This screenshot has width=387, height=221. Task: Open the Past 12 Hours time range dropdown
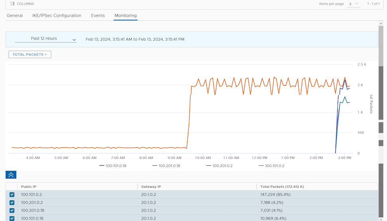coord(45,39)
